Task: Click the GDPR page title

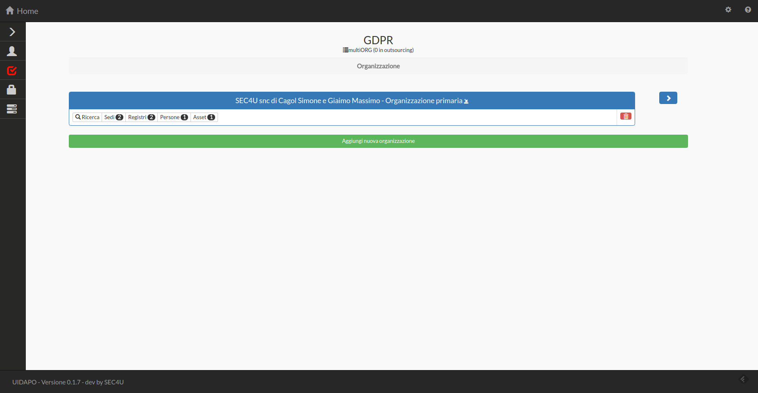Action: point(378,40)
